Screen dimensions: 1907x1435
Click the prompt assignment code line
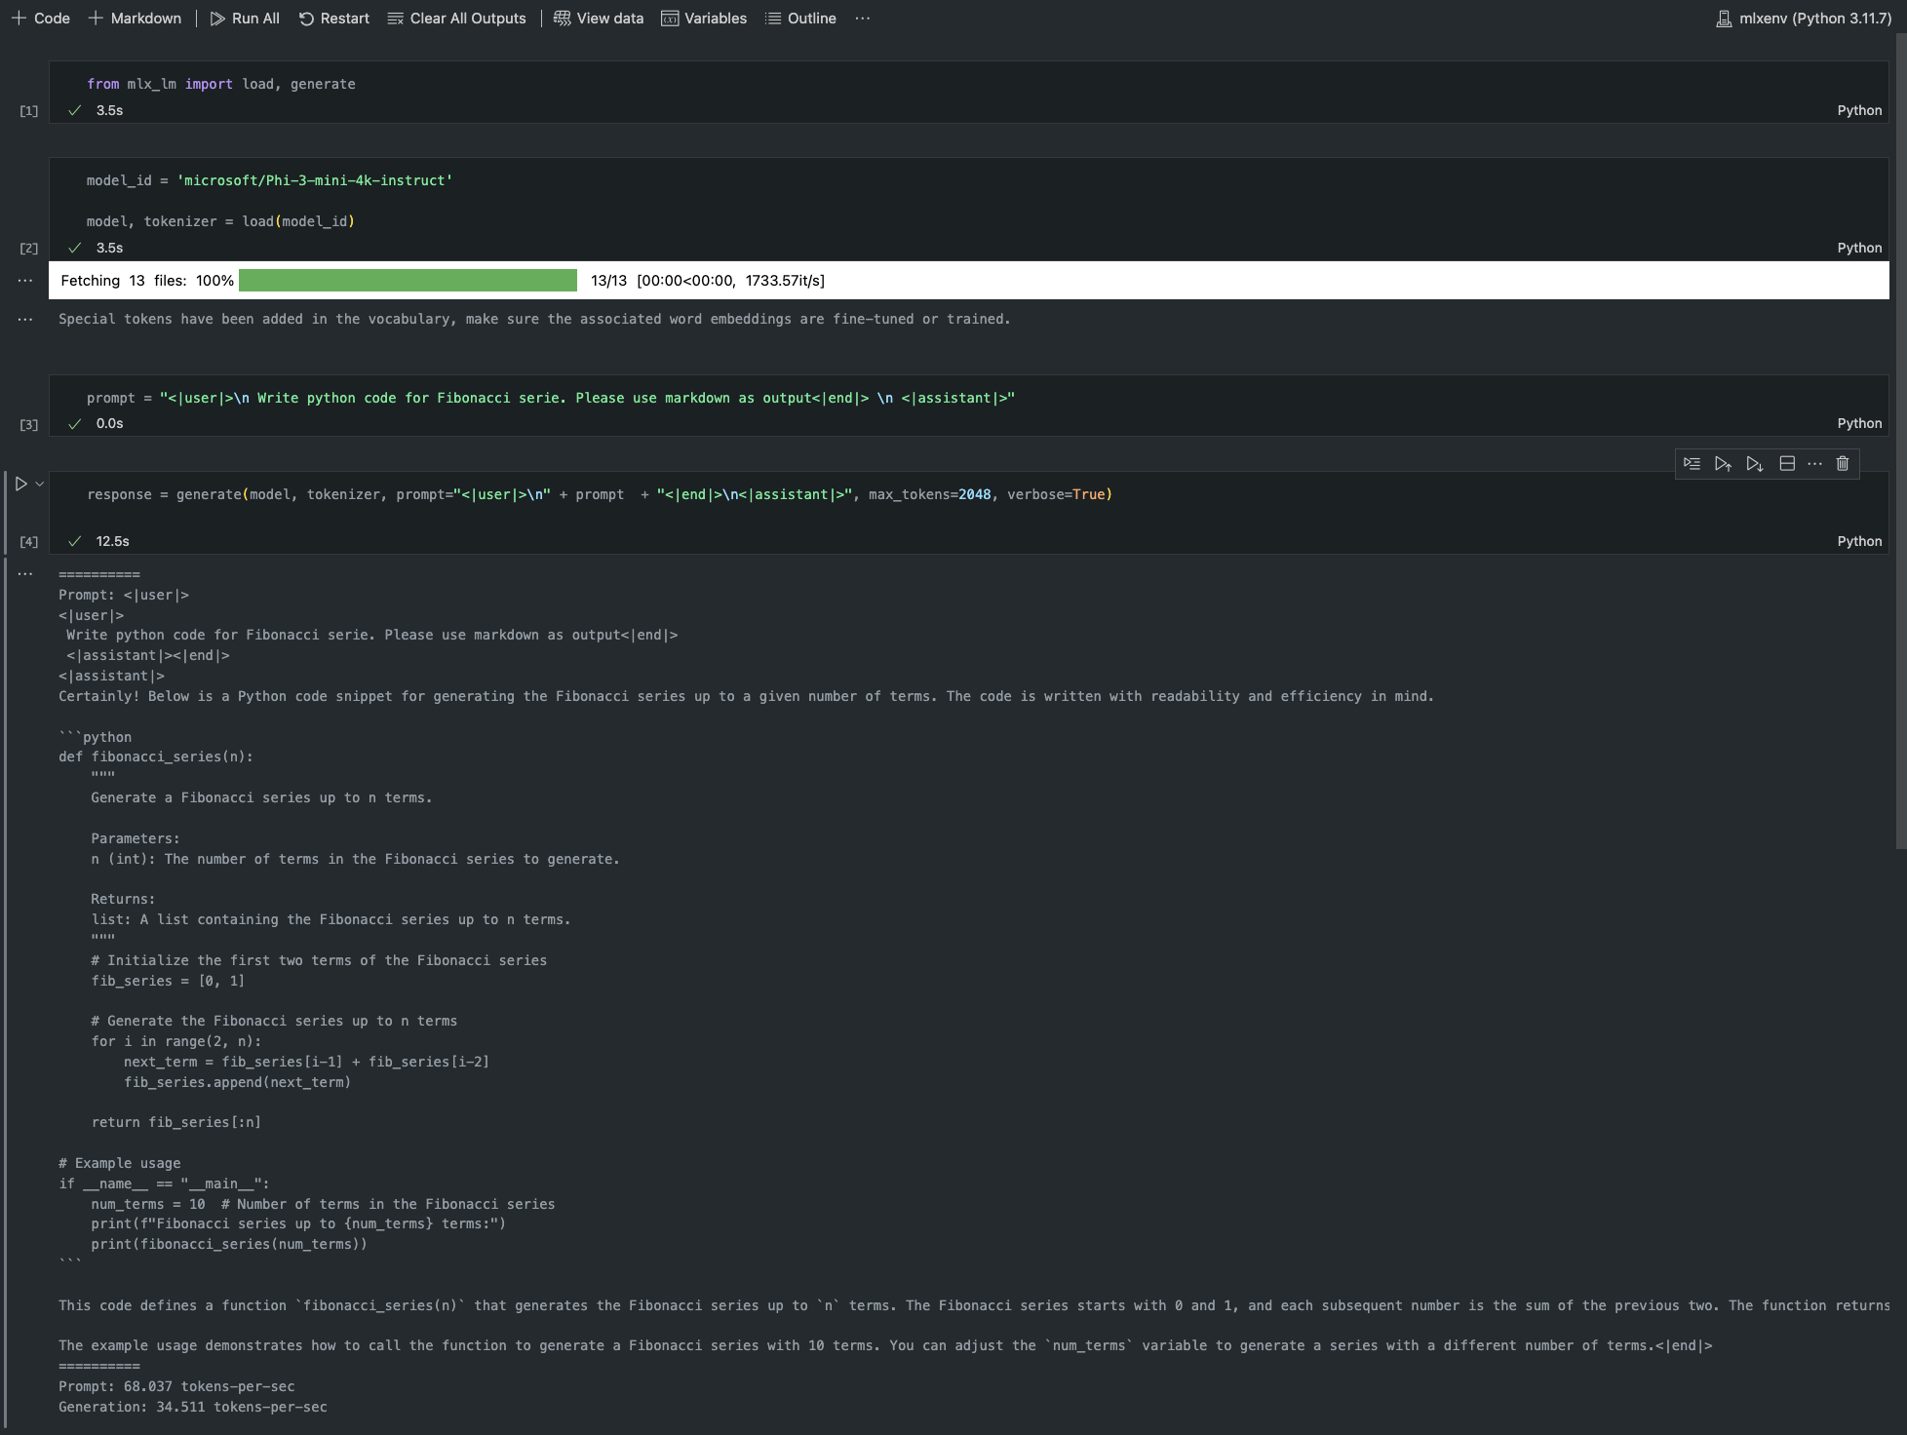tap(551, 398)
